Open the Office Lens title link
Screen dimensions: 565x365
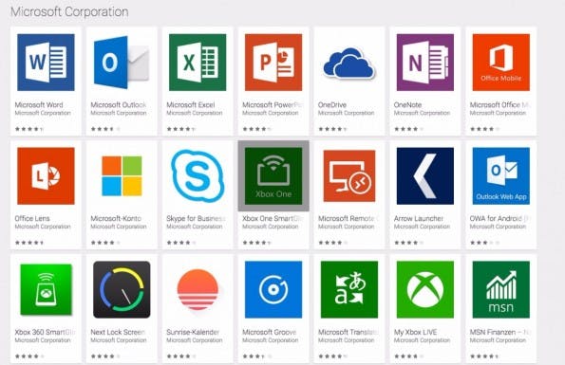[x=32, y=218]
